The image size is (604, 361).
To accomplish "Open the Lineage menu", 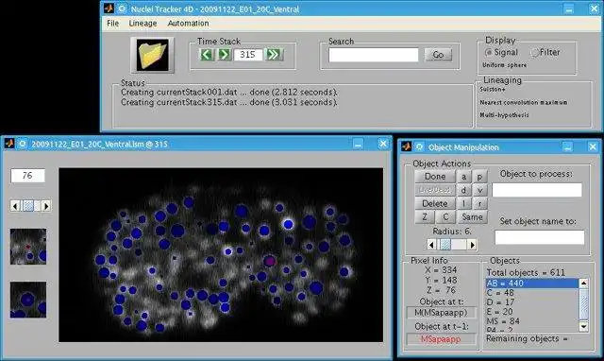I will [x=143, y=23].
